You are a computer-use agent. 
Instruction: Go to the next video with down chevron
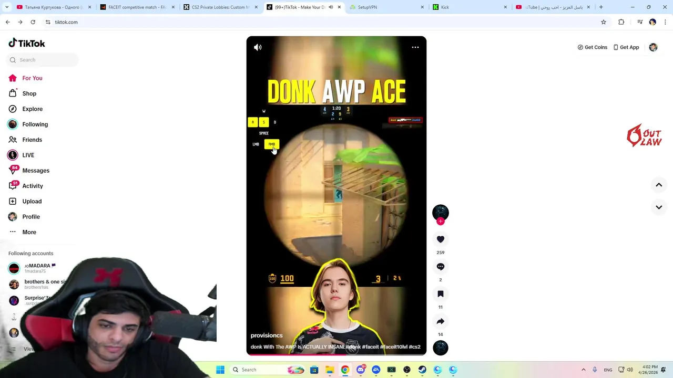pos(659,207)
